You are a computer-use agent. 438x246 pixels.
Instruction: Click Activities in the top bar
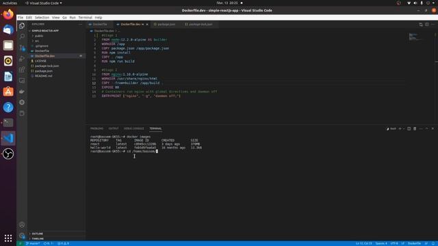(10, 3)
